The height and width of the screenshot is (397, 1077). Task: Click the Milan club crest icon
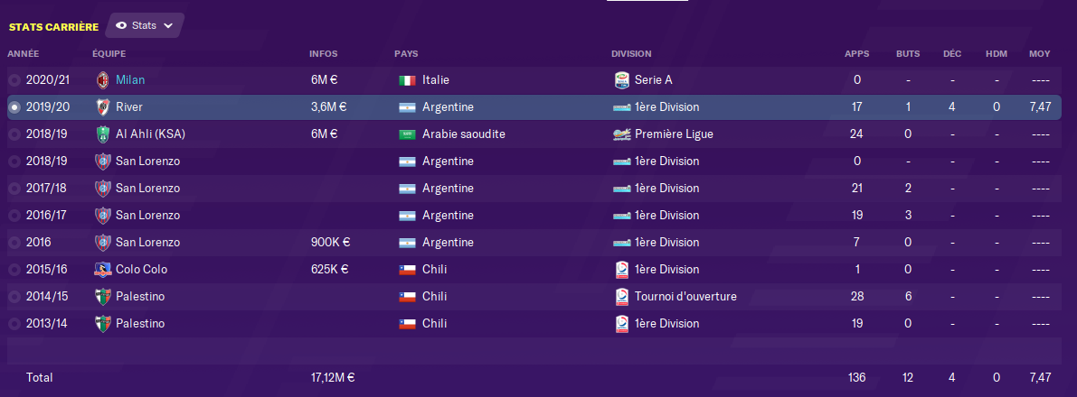(102, 79)
